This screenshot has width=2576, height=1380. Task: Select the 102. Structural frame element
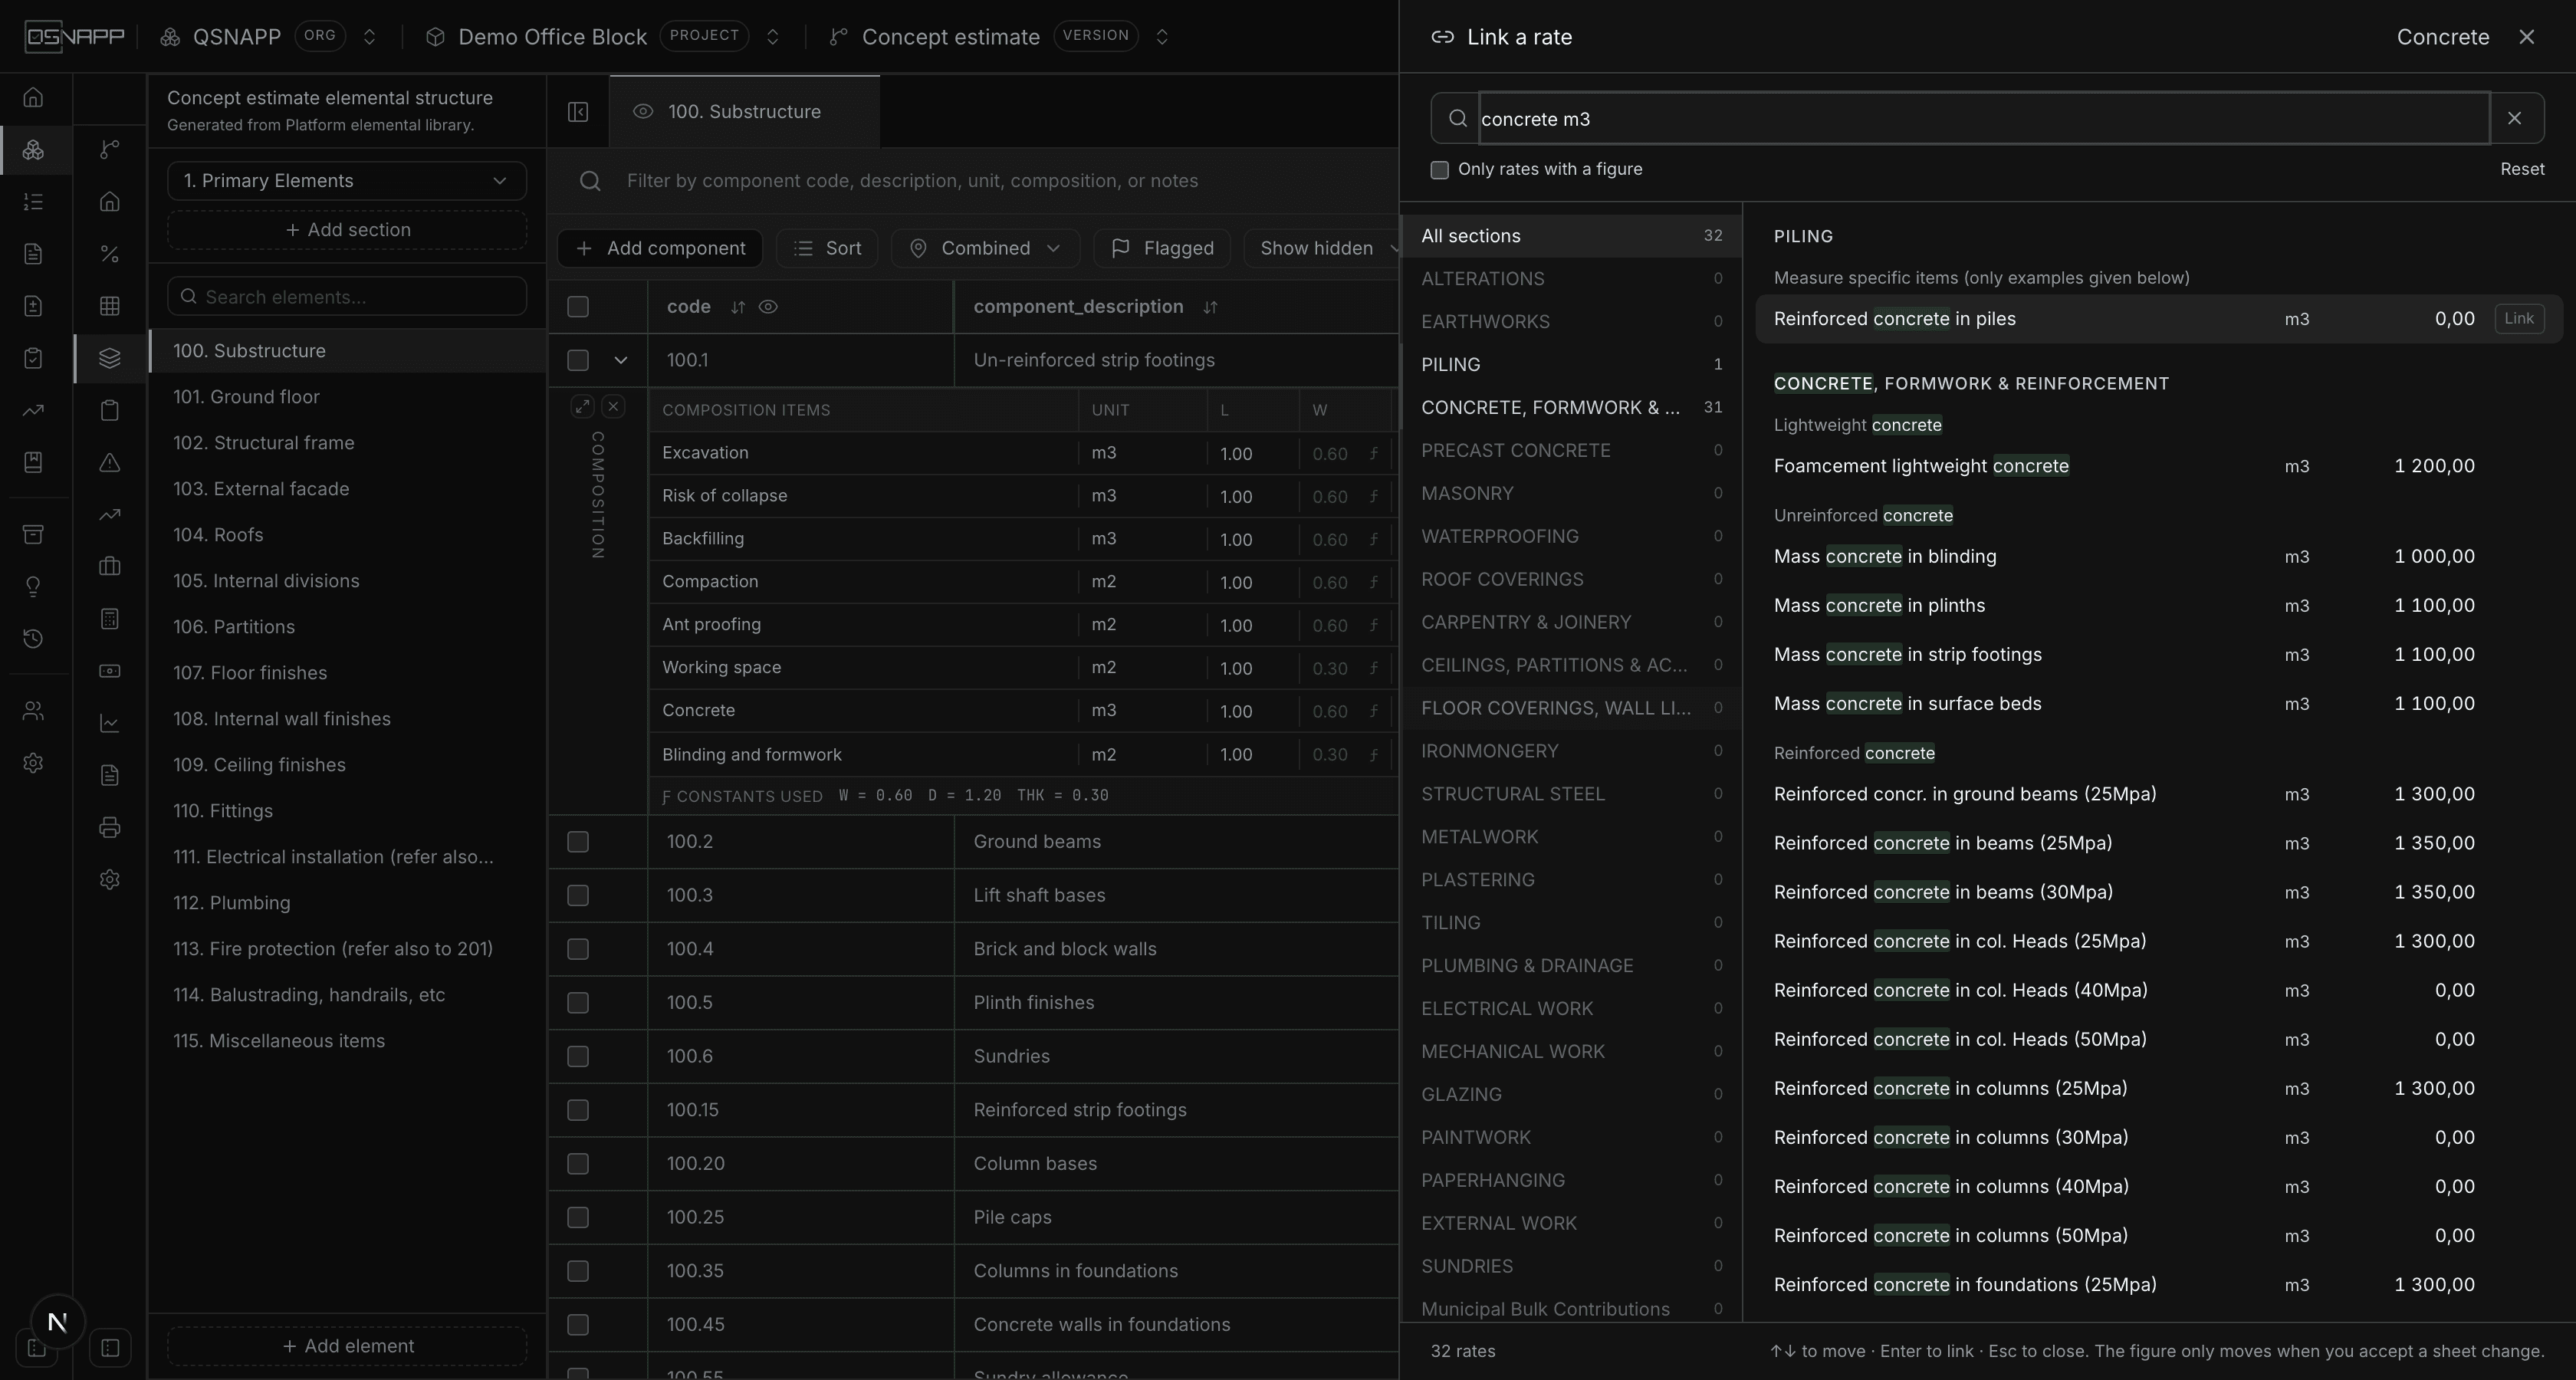(x=347, y=443)
